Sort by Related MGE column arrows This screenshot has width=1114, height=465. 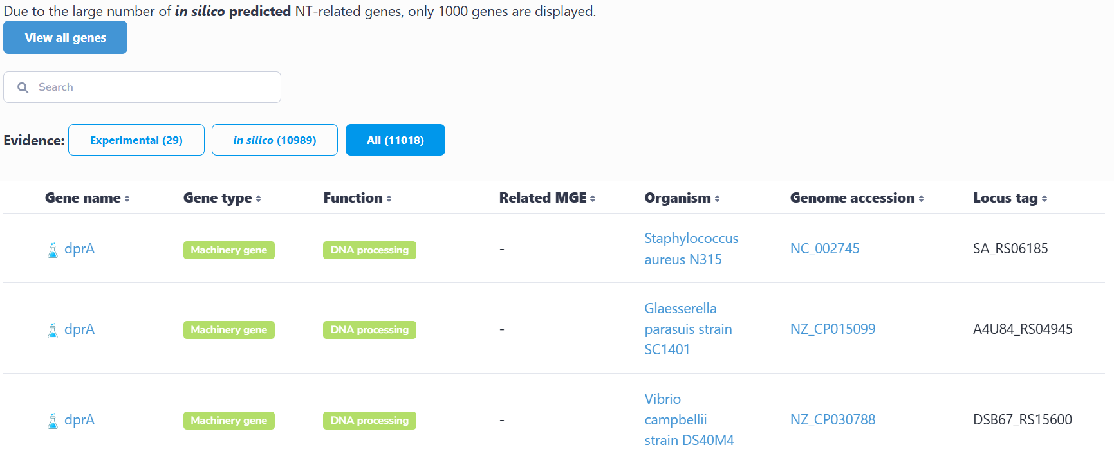pos(593,199)
